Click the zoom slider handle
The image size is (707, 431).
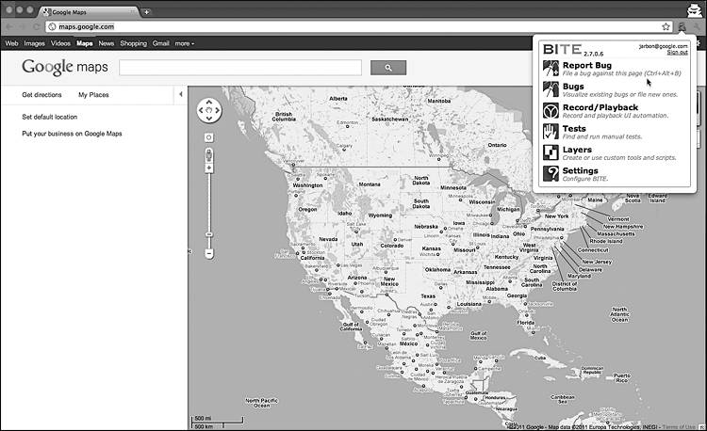208,234
